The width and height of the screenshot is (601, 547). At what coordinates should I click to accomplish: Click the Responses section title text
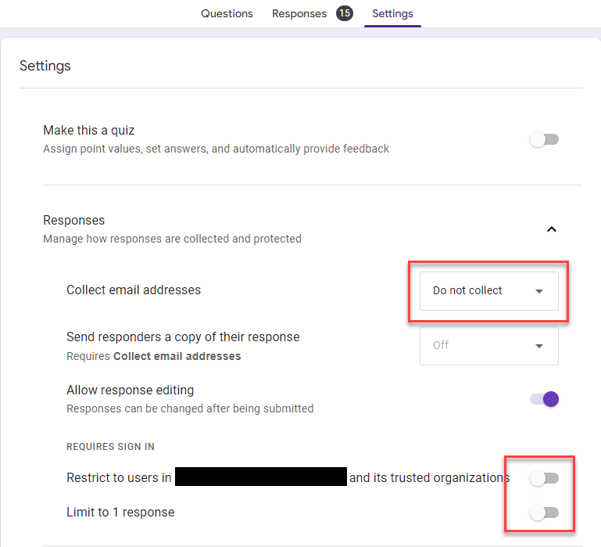73,221
